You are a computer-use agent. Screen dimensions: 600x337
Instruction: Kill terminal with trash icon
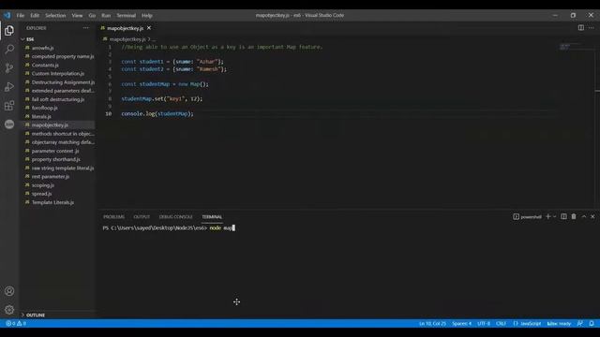click(x=574, y=216)
